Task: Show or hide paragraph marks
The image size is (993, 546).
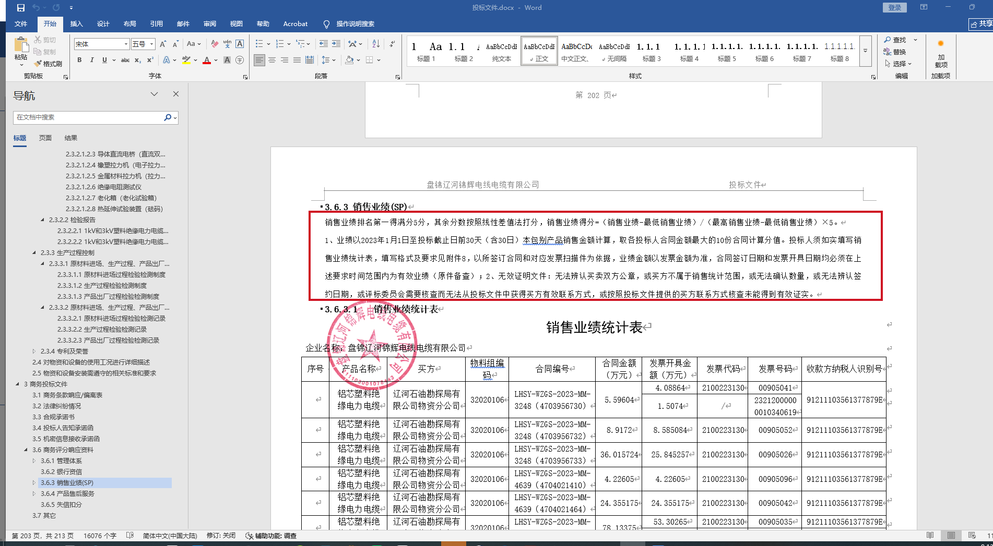Action: 392,44
